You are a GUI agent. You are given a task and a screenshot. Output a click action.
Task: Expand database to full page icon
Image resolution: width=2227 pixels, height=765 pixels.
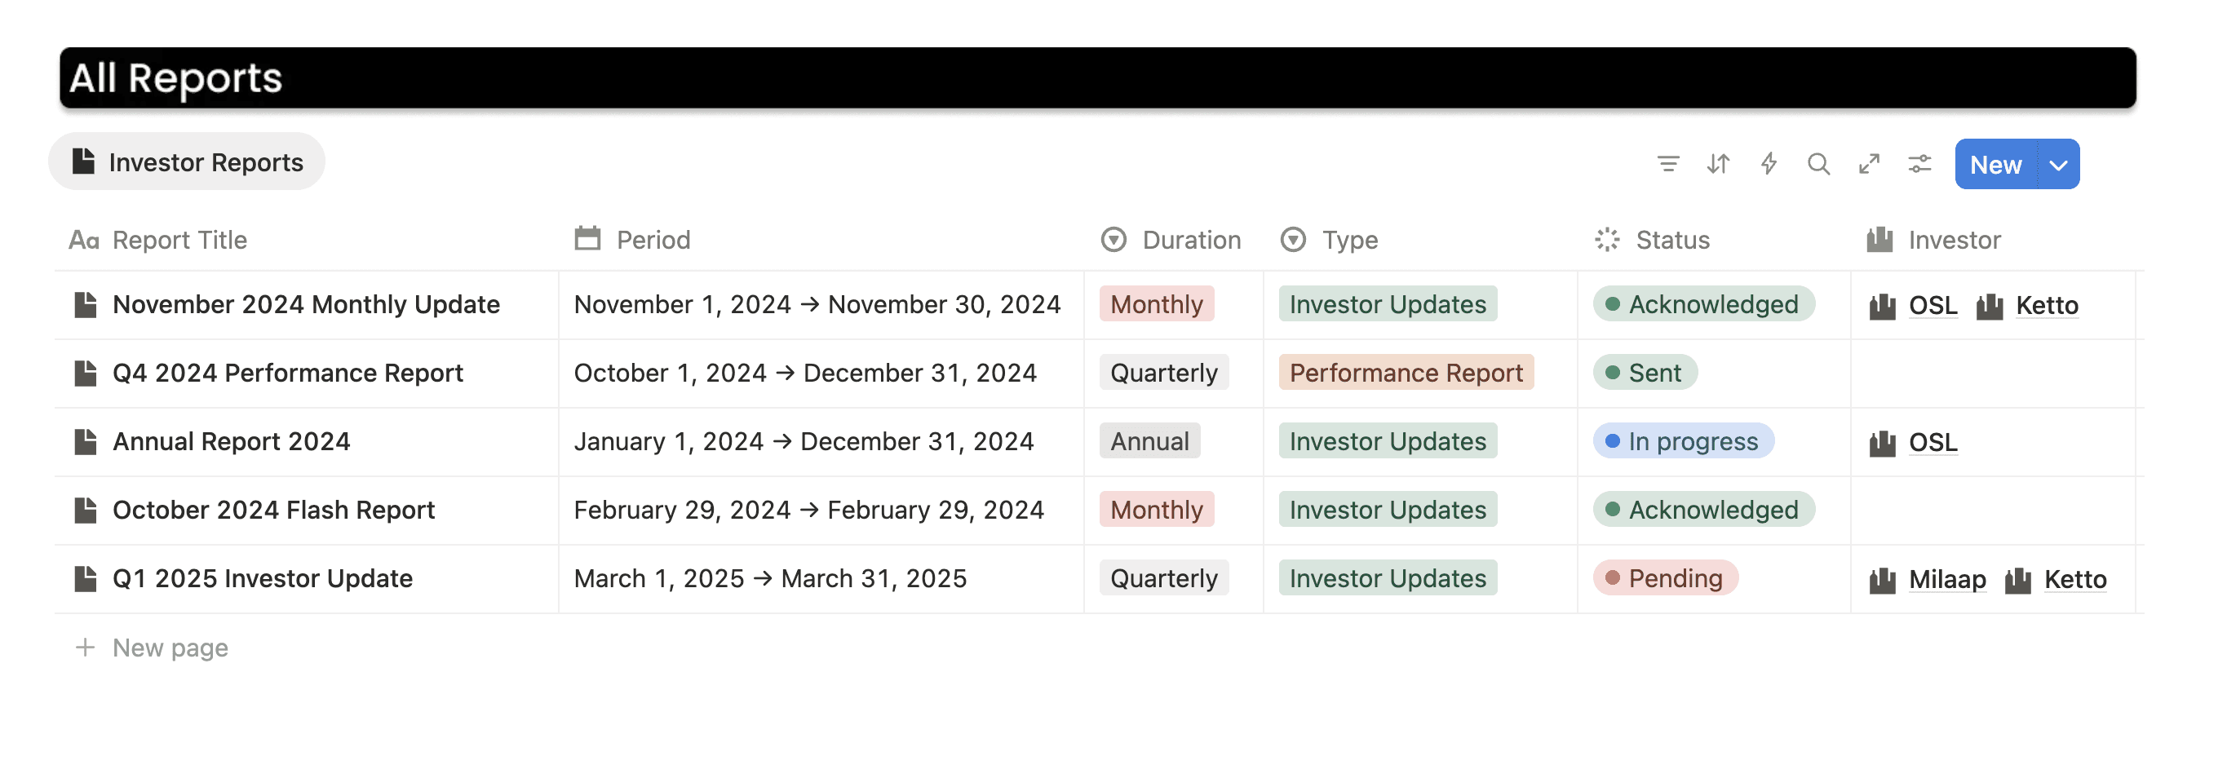1869,163
